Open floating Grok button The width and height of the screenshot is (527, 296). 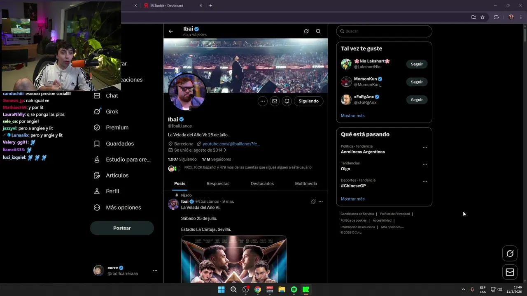tap(510, 254)
